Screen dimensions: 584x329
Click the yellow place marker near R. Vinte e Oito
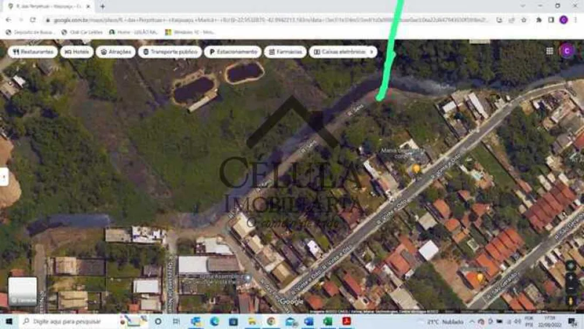point(416,169)
